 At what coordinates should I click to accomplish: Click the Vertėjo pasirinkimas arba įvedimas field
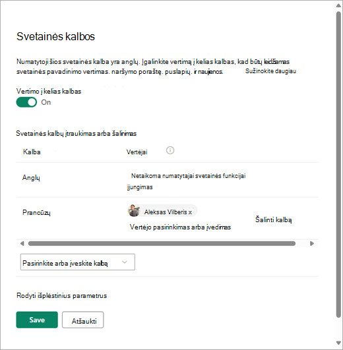click(x=180, y=227)
